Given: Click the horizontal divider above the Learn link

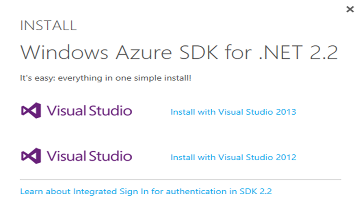Looking at the screenshot, I should 180,179.
